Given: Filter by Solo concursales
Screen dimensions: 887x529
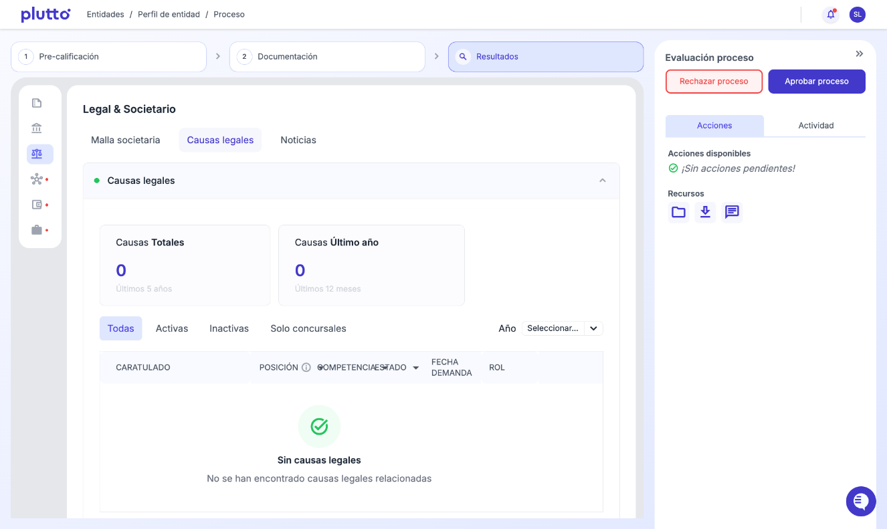Looking at the screenshot, I should click(x=308, y=328).
